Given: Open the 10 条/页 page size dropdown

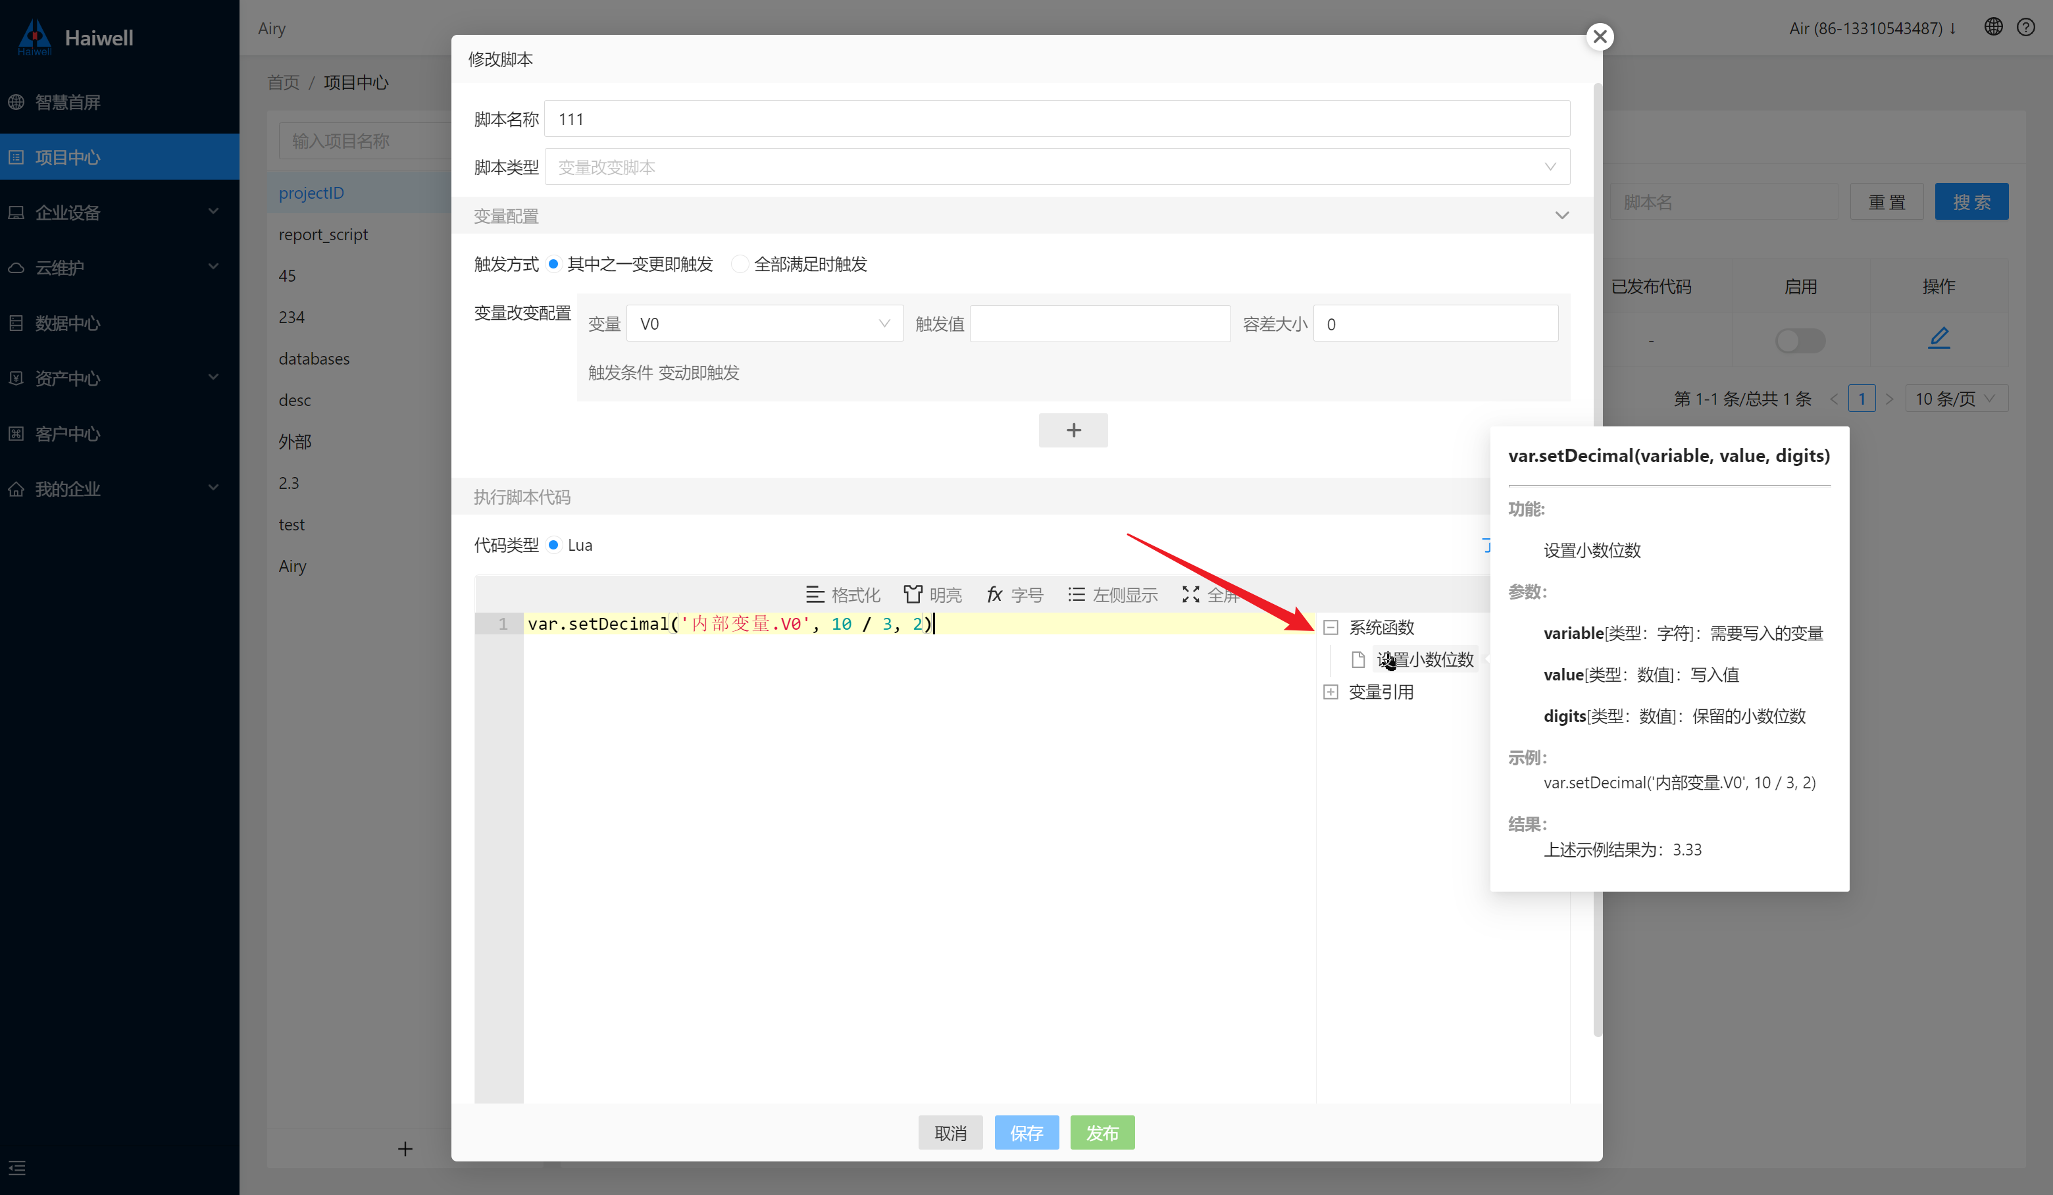Looking at the screenshot, I should pos(1956,398).
